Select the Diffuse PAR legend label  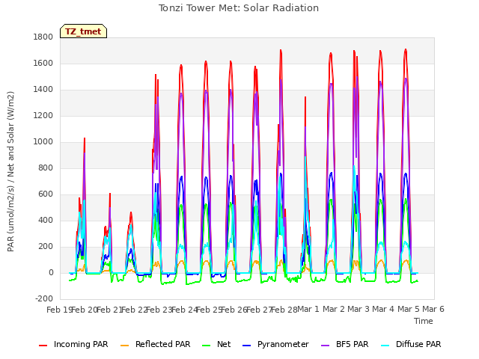point(418,344)
